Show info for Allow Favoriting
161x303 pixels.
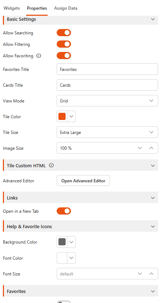pyautogui.click(x=39, y=56)
